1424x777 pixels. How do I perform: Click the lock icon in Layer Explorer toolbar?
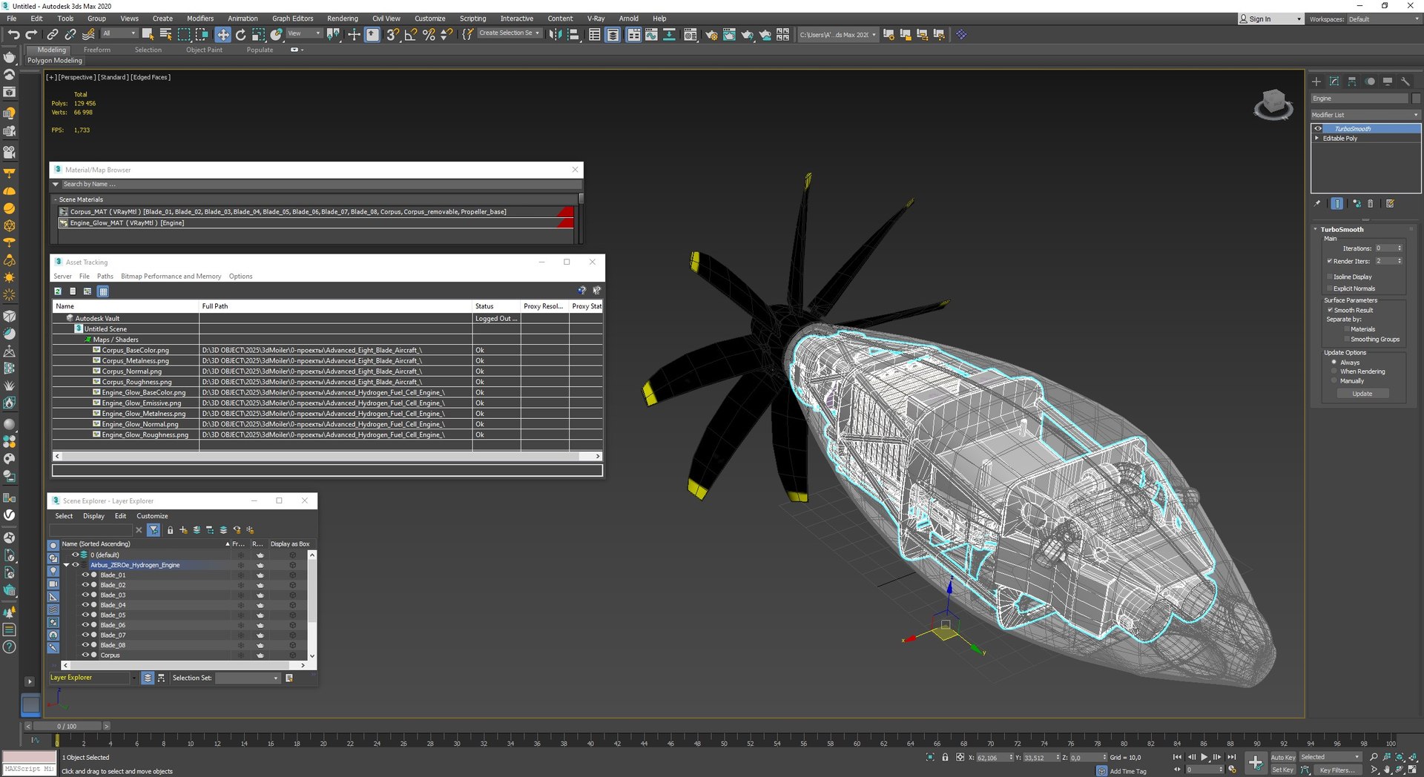(x=170, y=530)
